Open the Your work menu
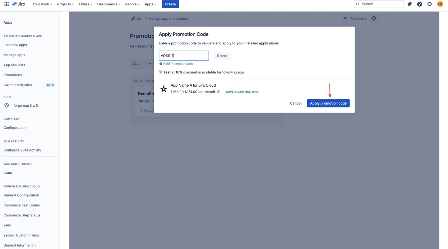The image size is (448, 249). coord(40,4)
